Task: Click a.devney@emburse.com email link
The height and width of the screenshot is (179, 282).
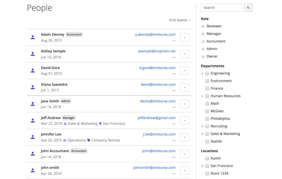Action: (x=155, y=34)
